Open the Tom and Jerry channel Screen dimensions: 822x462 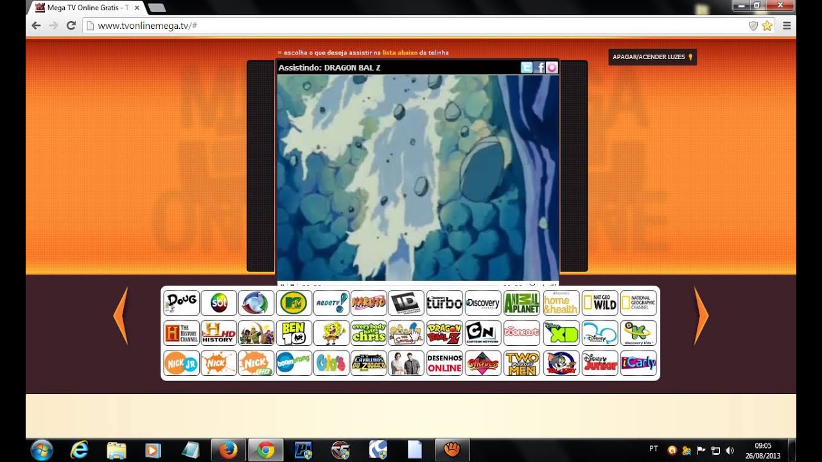click(x=561, y=363)
